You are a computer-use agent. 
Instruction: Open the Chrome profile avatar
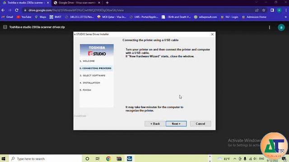[279, 10]
